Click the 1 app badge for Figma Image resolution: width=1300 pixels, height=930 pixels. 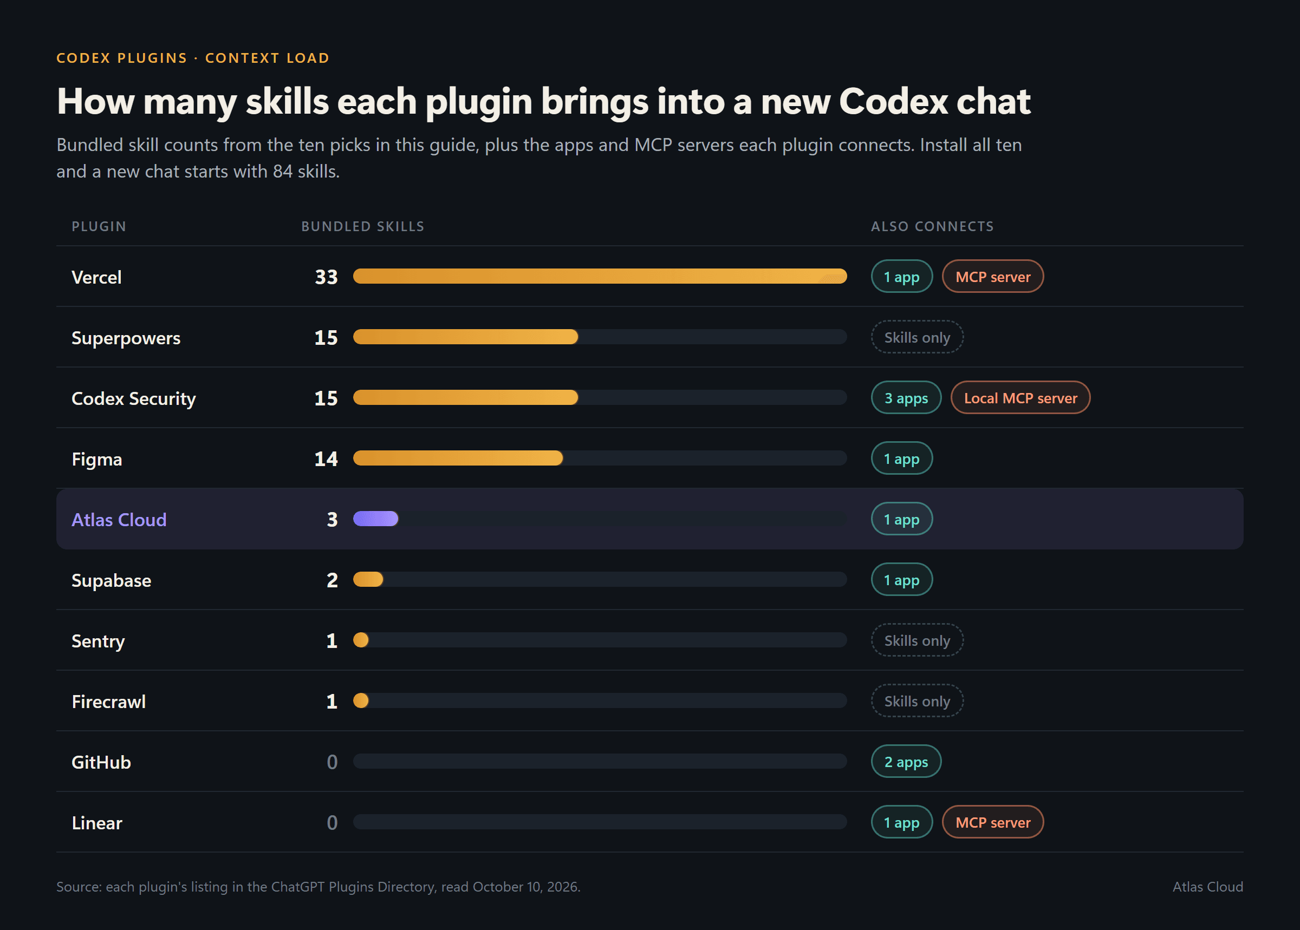click(902, 459)
